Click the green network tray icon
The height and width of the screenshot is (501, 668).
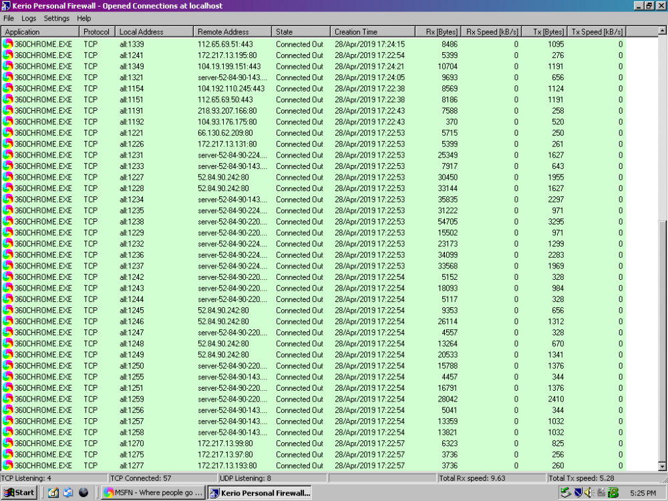pos(565,493)
